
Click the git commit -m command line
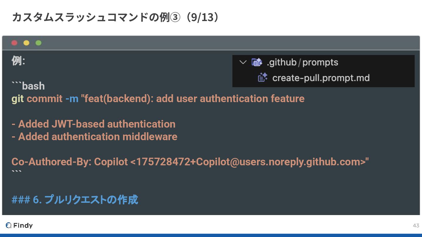tap(158, 99)
